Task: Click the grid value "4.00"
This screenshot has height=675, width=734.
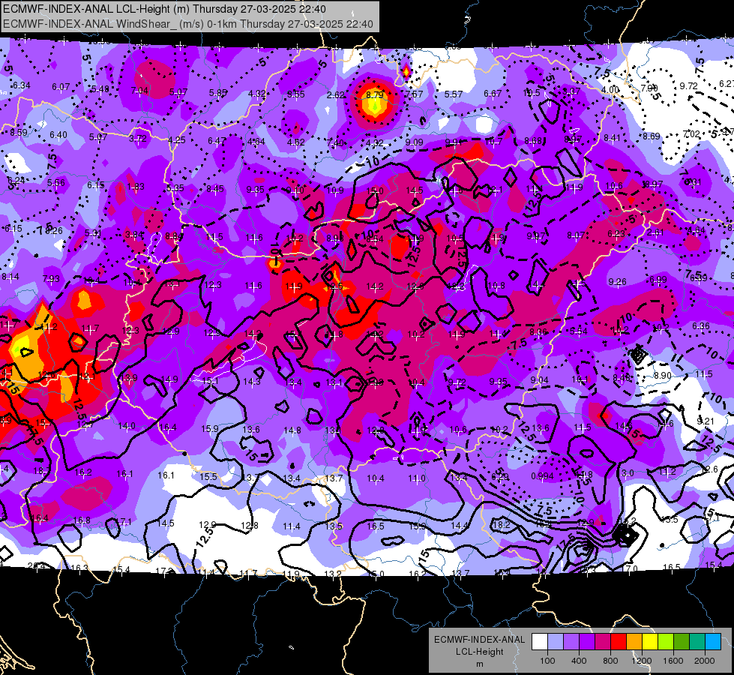Action: click(610, 90)
